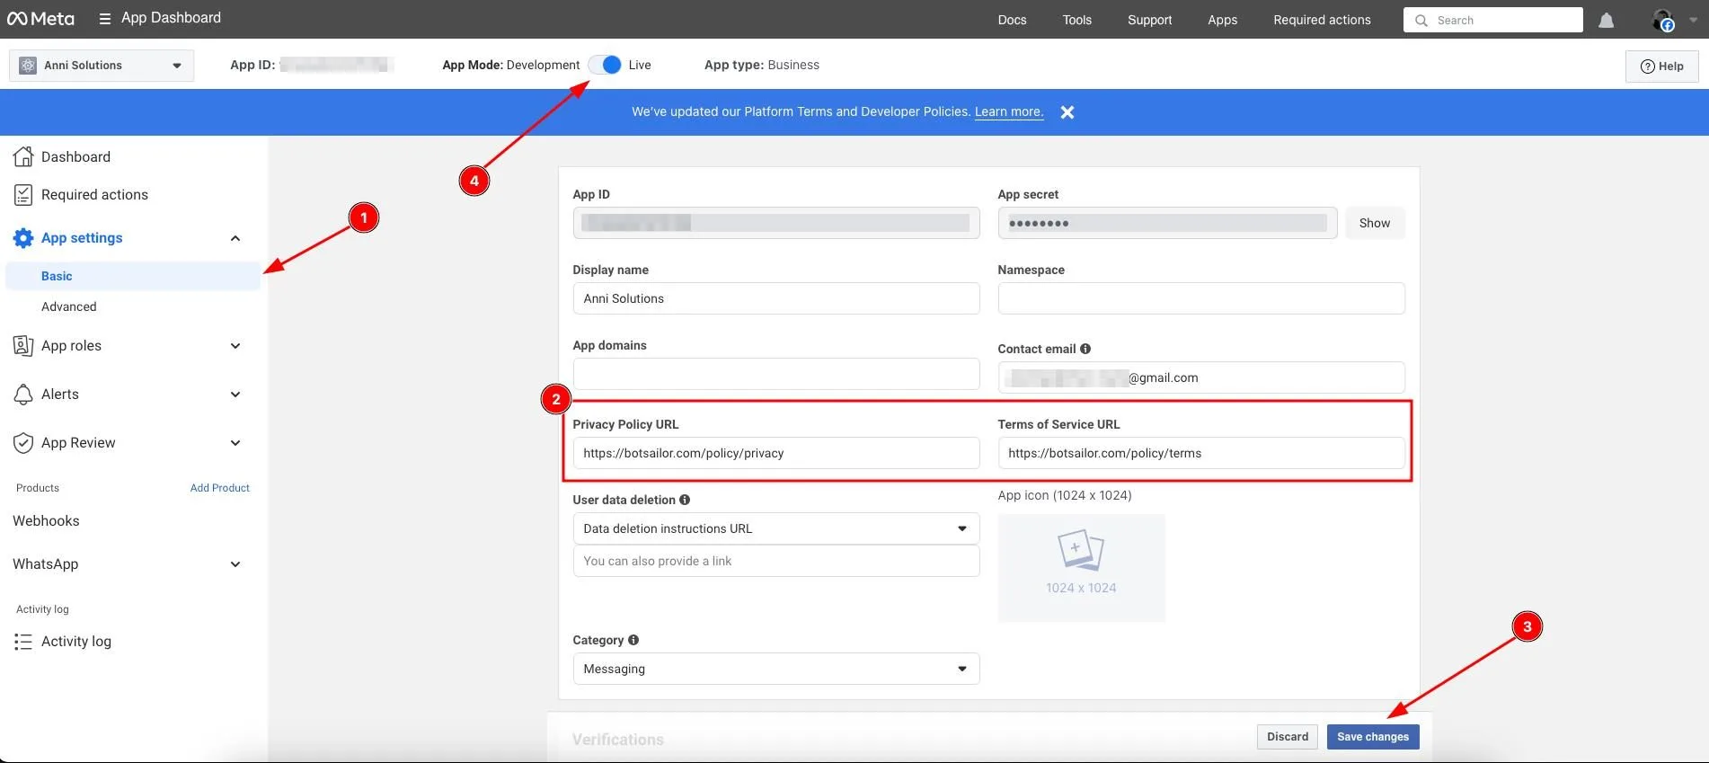Click the Help question mark button

[1661, 66]
